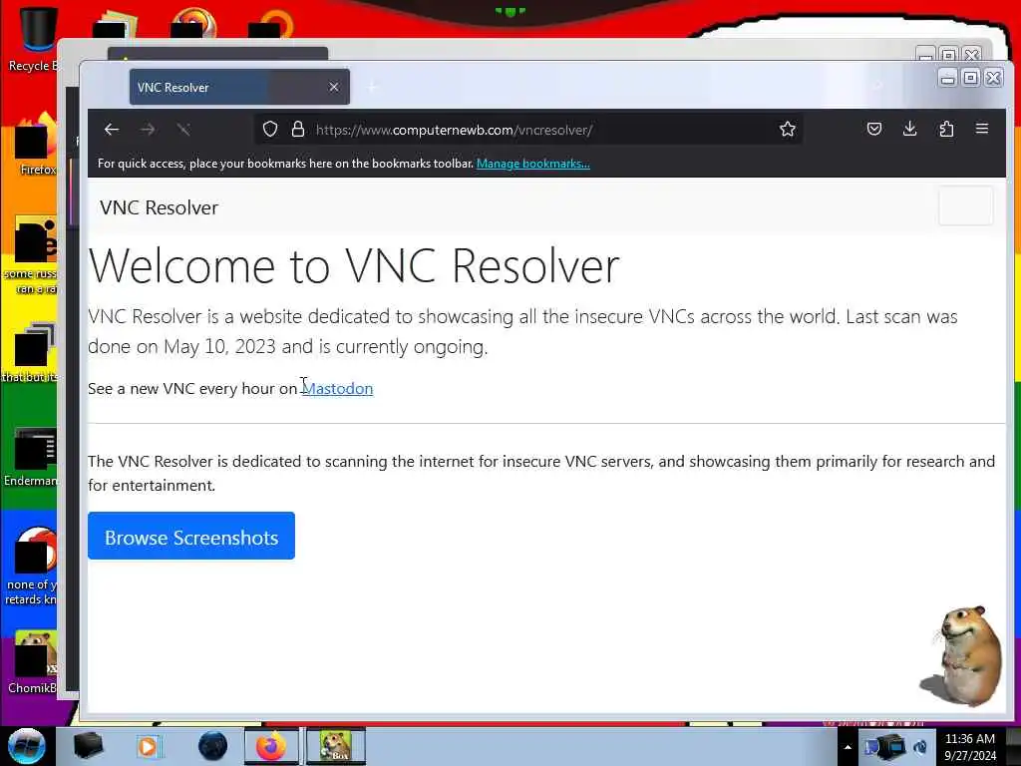Image resolution: width=1021 pixels, height=766 pixels.
Task: Open the Downloads panel
Action: 910,129
